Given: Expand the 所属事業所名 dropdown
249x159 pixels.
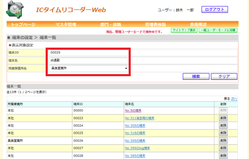Looking at the screenshot, I should click(89, 68).
